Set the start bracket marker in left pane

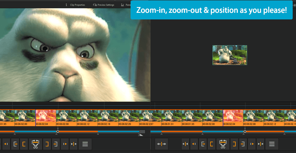(x=24, y=144)
